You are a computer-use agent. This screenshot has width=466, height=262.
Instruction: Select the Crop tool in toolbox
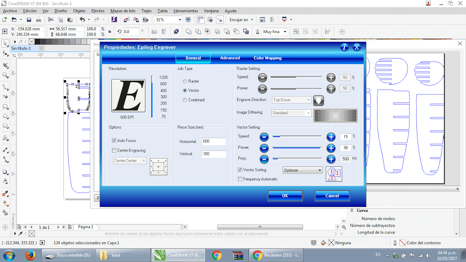click(5, 65)
